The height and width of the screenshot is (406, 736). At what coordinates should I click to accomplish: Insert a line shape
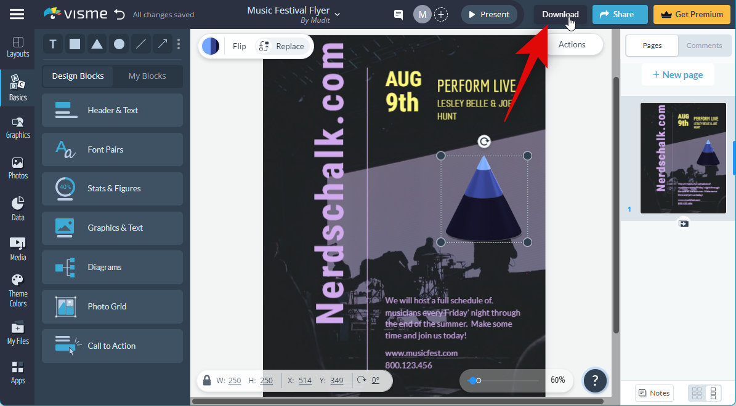click(141, 44)
